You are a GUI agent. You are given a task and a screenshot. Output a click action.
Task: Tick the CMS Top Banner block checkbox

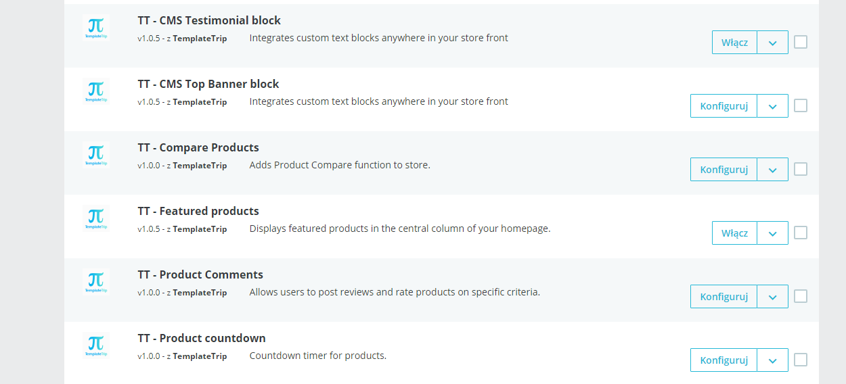[801, 105]
